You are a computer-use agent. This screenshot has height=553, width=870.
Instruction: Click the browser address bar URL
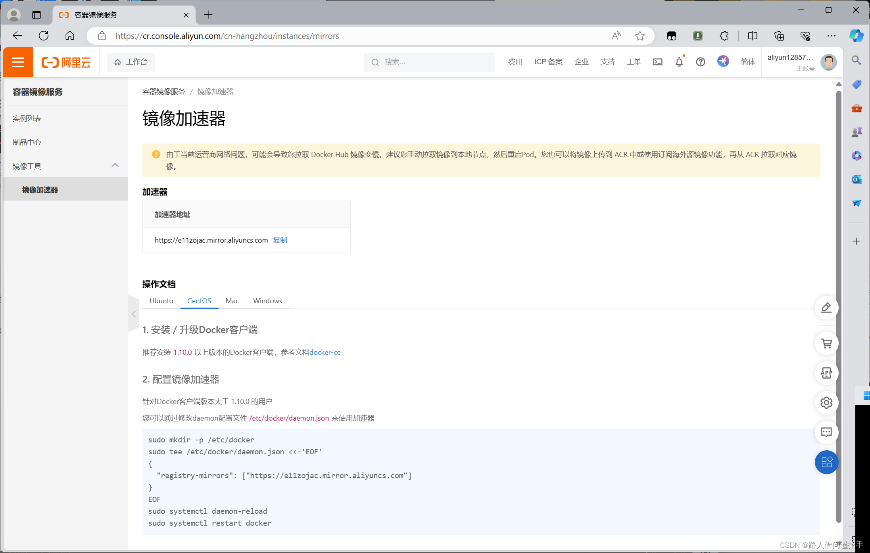click(x=227, y=36)
